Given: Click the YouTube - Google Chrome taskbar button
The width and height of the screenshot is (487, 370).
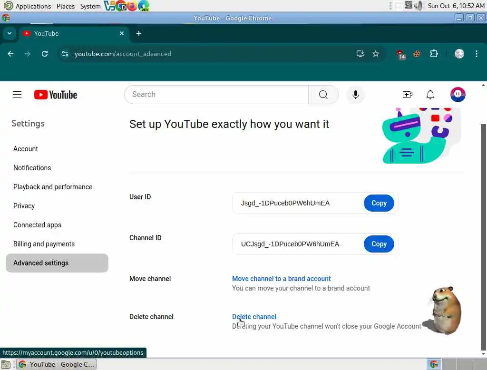Looking at the screenshot, I should coord(57,364).
